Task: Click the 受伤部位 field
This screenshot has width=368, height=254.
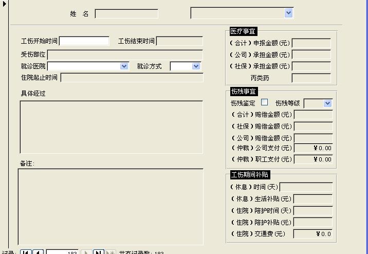Action: tap(125, 55)
